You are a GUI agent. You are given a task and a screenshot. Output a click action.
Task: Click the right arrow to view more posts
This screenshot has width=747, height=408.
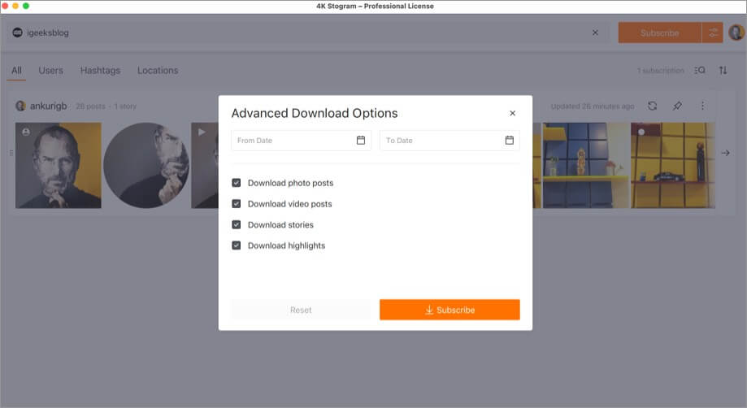725,153
